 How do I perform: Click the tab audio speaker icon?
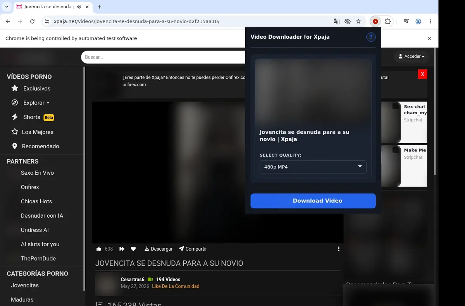[x=79, y=7]
